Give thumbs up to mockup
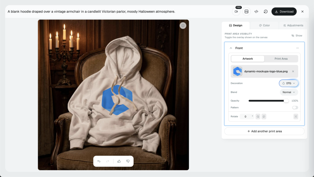 [x=119, y=161]
